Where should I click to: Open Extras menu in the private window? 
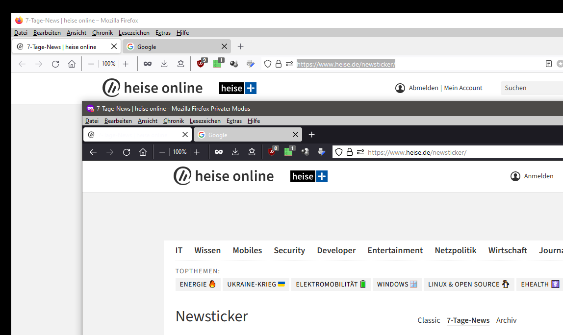click(234, 121)
